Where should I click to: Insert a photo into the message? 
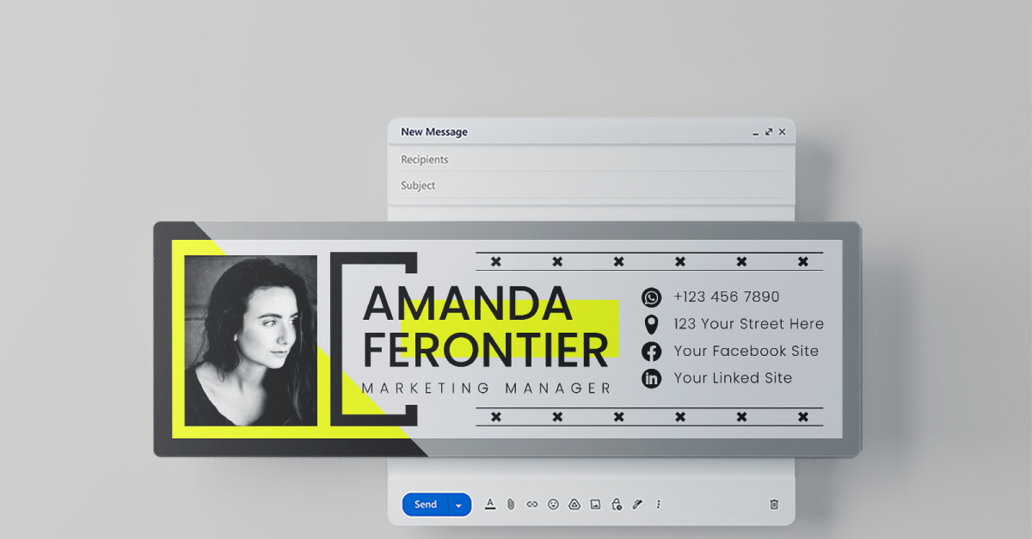(595, 505)
